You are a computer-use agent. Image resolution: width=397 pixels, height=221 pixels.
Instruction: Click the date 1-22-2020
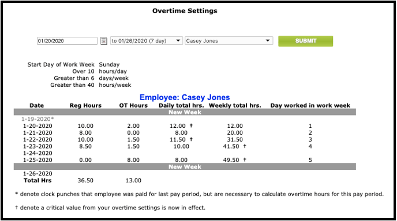(x=38, y=139)
